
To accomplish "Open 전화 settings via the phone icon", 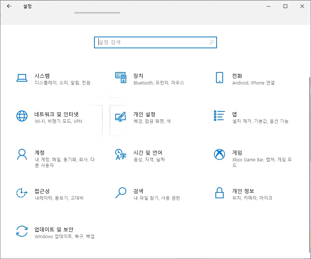I will tap(219, 78).
